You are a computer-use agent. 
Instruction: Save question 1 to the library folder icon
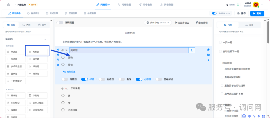tap(208, 55)
